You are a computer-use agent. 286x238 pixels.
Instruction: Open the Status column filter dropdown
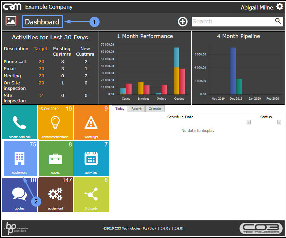point(279,122)
